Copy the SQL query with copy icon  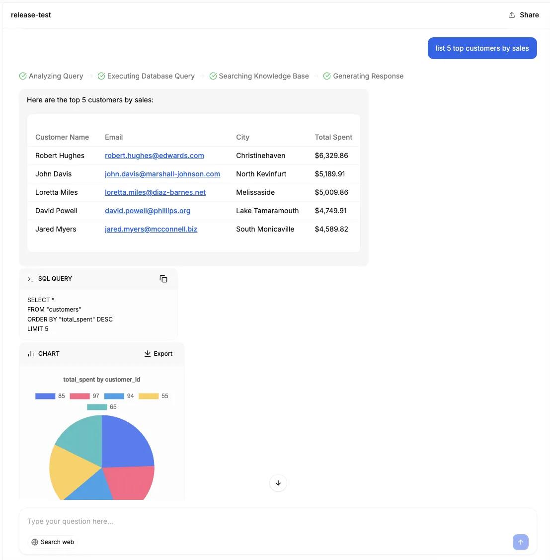coord(163,279)
